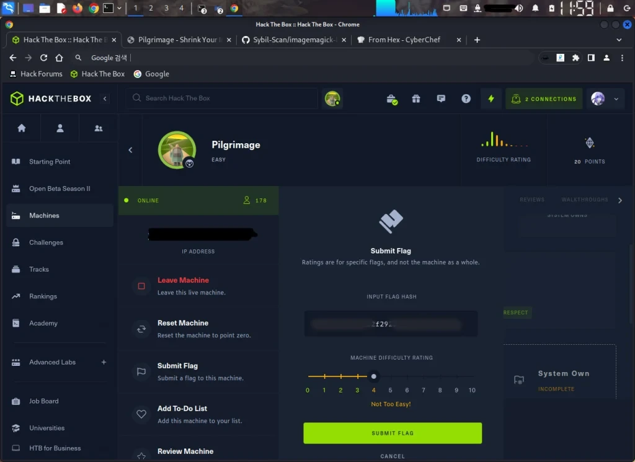Open the chat messages icon in header
Screen dimensions: 635x462
[441, 99]
